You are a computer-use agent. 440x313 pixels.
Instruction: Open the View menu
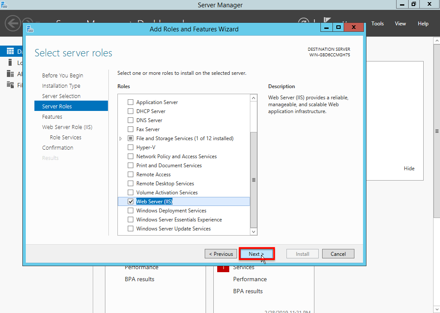coord(400,24)
